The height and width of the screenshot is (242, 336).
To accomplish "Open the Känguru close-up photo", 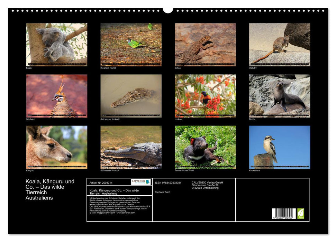I will click(57, 147).
